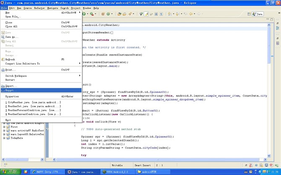The image size is (281, 175).
Task: Open the Next Annotation dropdown arrow
Action: pos(173,14)
